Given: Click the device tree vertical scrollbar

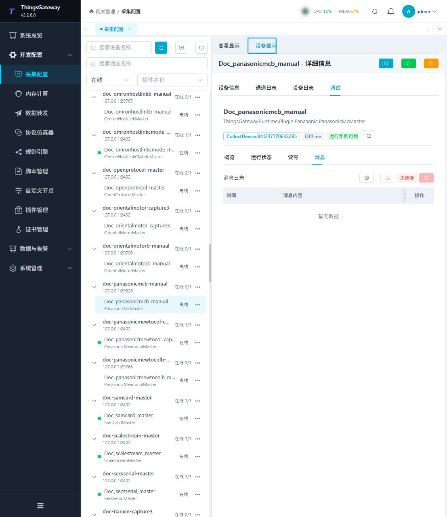Looking at the screenshot, I should pyautogui.click(x=210, y=263).
